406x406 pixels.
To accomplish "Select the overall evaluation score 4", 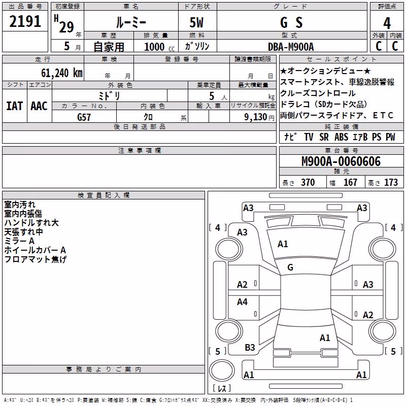I will point(387,23).
